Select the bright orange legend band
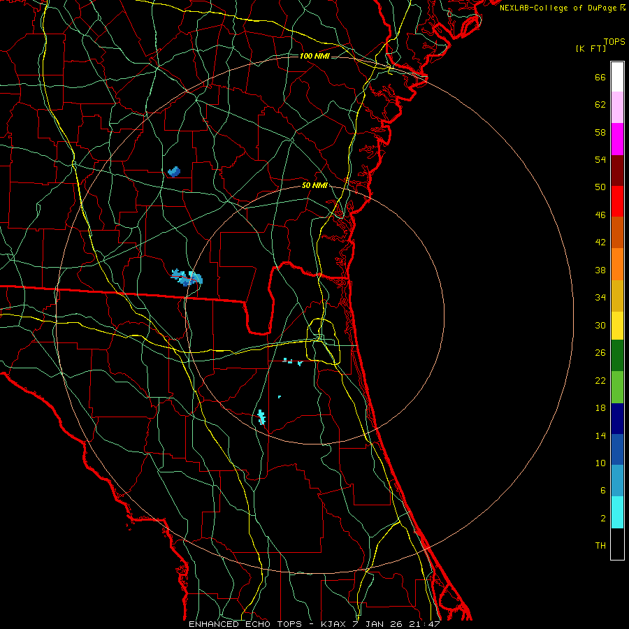Viewport: 629px width, 629px height. pyautogui.click(x=617, y=264)
